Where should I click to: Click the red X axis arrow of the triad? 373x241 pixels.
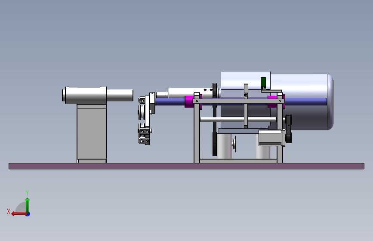pos(18,214)
